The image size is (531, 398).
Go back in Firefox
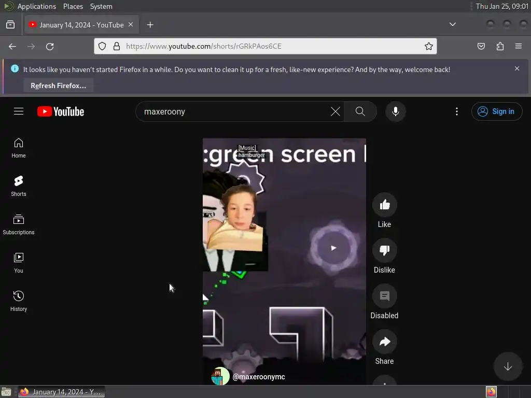pos(12,46)
